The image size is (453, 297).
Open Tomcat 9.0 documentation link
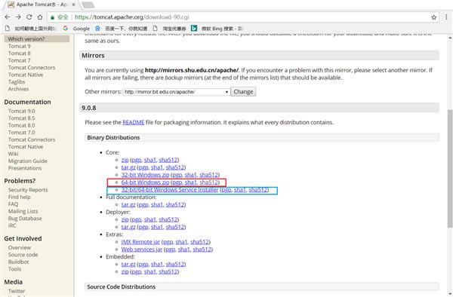[x=21, y=111]
